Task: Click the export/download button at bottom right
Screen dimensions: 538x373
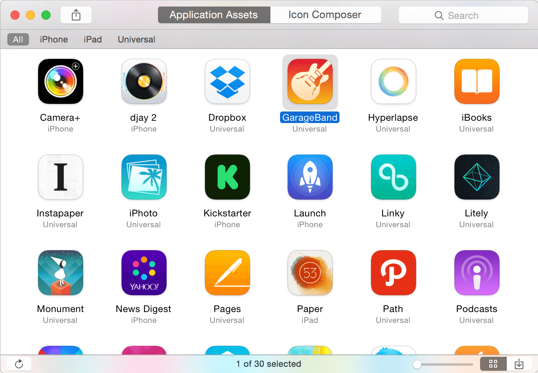Action: click(519, 364)
